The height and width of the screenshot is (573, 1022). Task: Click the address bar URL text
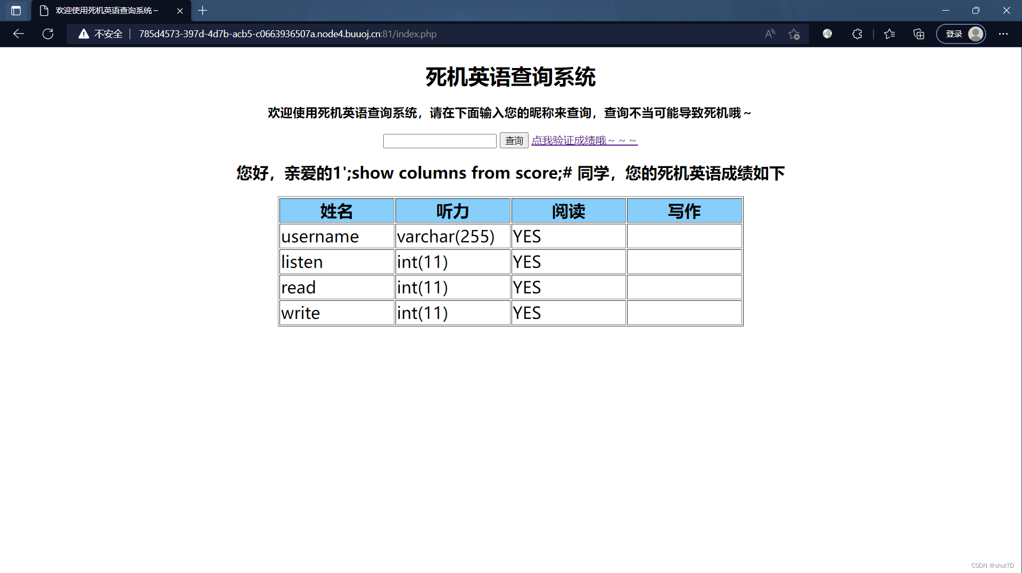coord(287,33)
